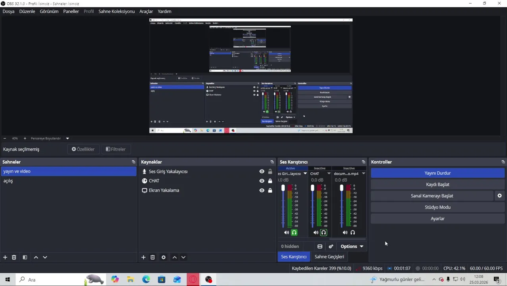The height and width of the screenshot is (286, 507).
Task: Open source properties gear in Kaynaklar toolbar
Action: pos(164,257)
